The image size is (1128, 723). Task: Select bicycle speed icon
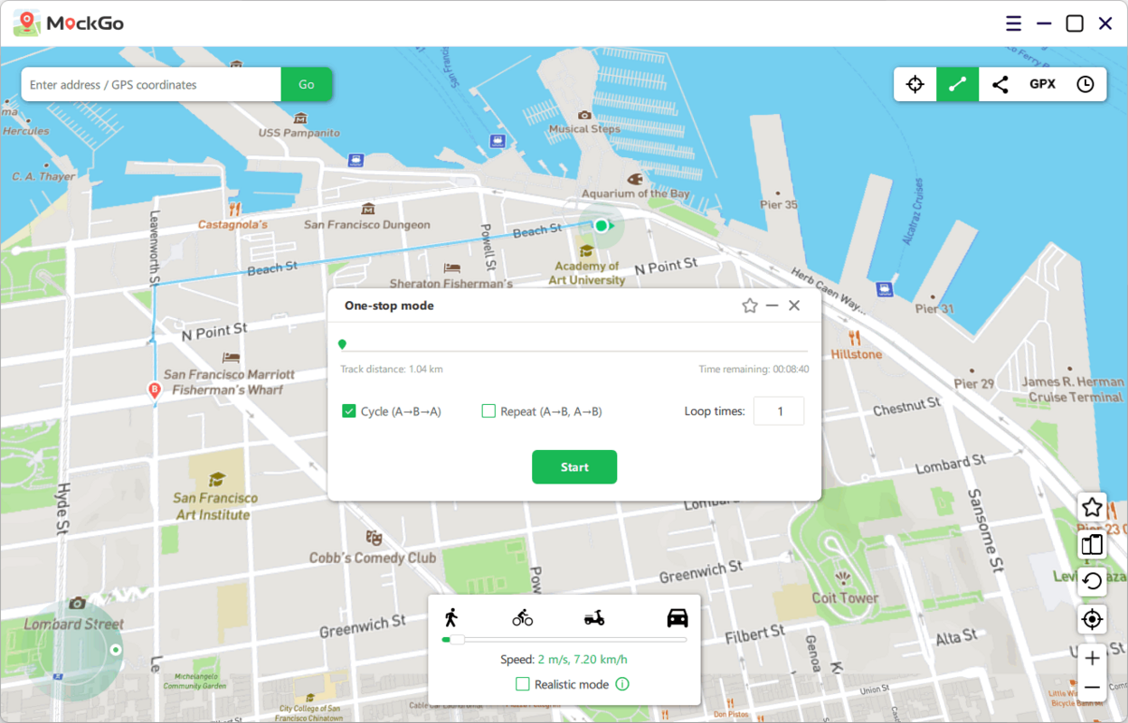(522, 618)
